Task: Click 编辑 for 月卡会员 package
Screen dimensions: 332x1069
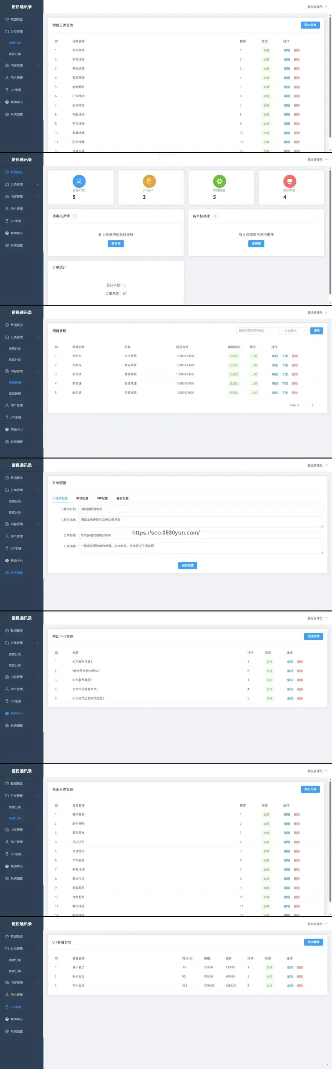Action: [x=290, y=967]
